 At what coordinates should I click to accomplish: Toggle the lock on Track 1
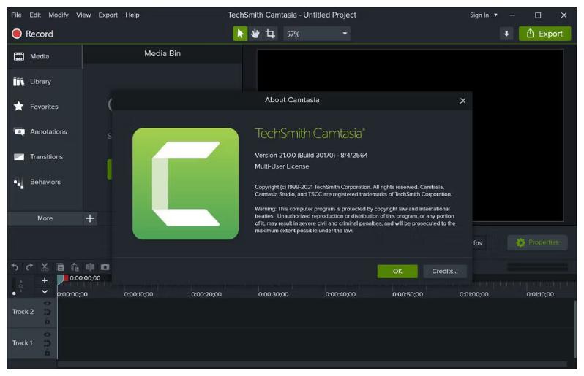click(48, 352)
